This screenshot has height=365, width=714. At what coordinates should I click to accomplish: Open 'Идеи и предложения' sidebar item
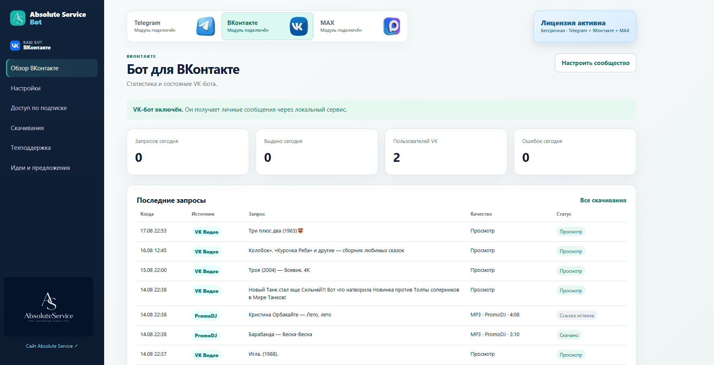click(52, 168)
